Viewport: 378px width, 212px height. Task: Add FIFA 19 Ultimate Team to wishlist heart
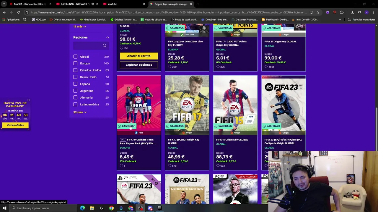point(121,166)
